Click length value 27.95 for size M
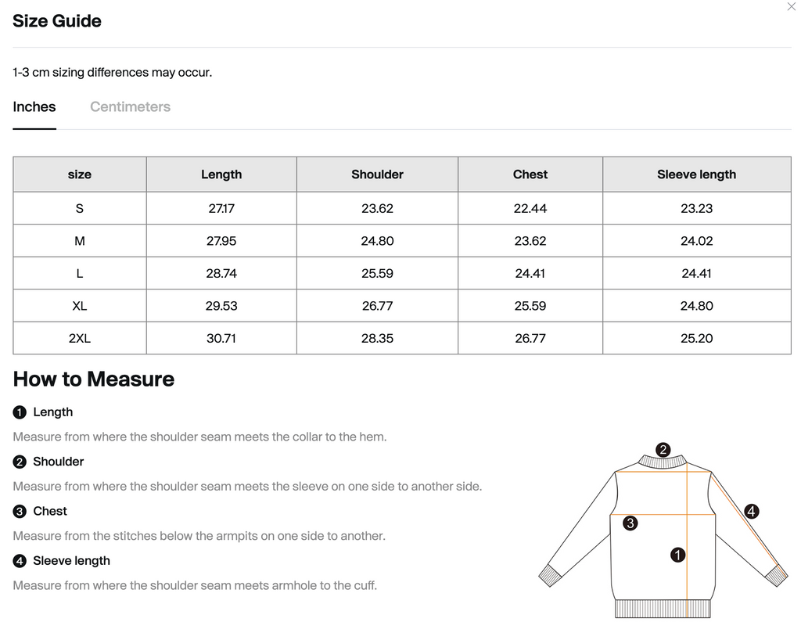 pyautogui.click(x=221, y=241)
